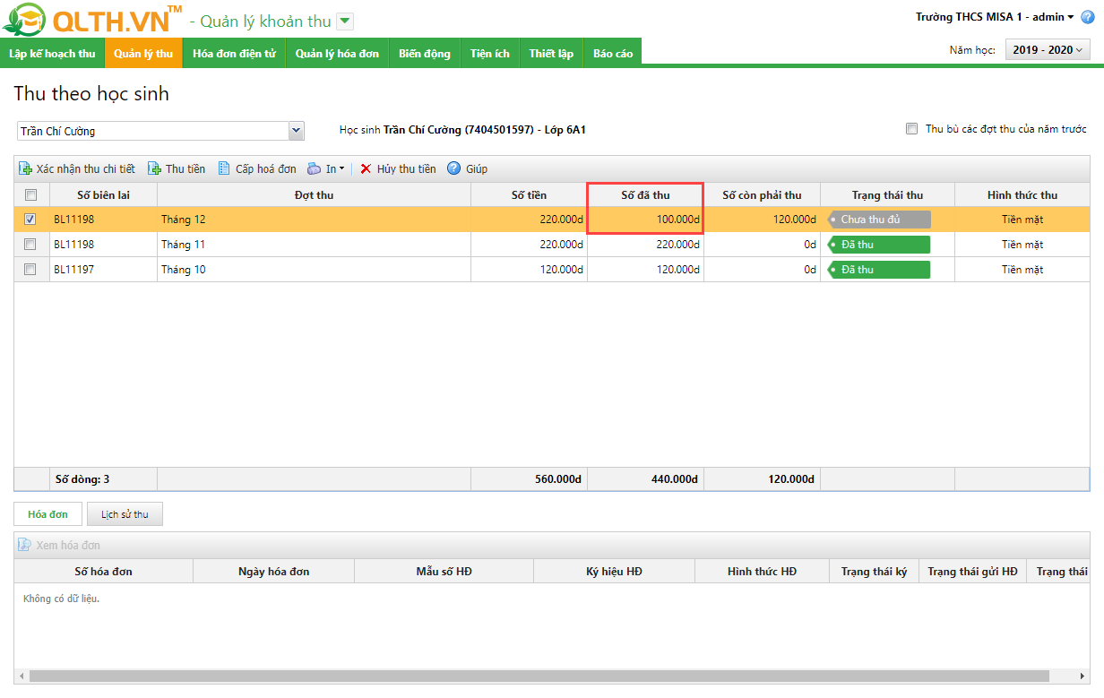Click the Chưa thu đủ status badge
This screenshot has height=698, width=1104.
(x=880, y=220)
